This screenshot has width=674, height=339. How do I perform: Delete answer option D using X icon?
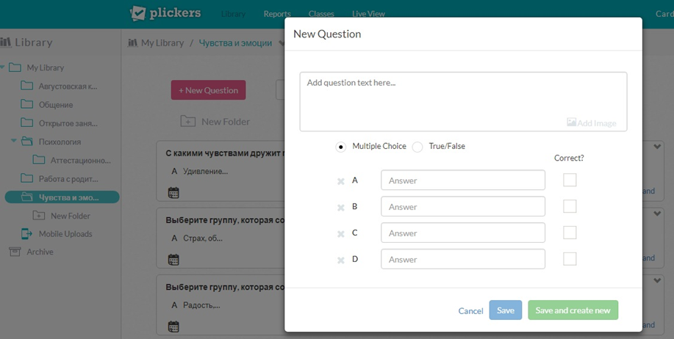(341, 260)
